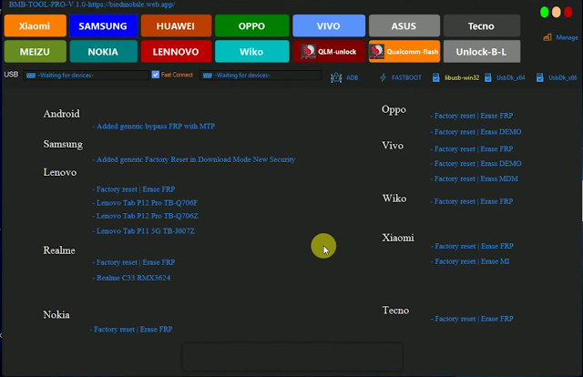Click the USB port icon in first device field
583x377 pixels.
[x=31, y=76]
